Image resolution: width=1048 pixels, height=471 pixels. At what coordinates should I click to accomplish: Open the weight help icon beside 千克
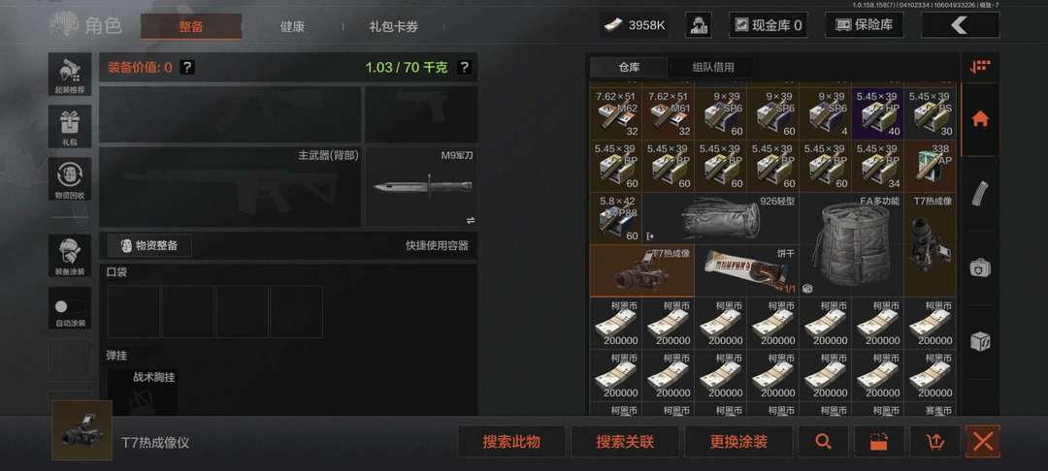coord(464,67)
